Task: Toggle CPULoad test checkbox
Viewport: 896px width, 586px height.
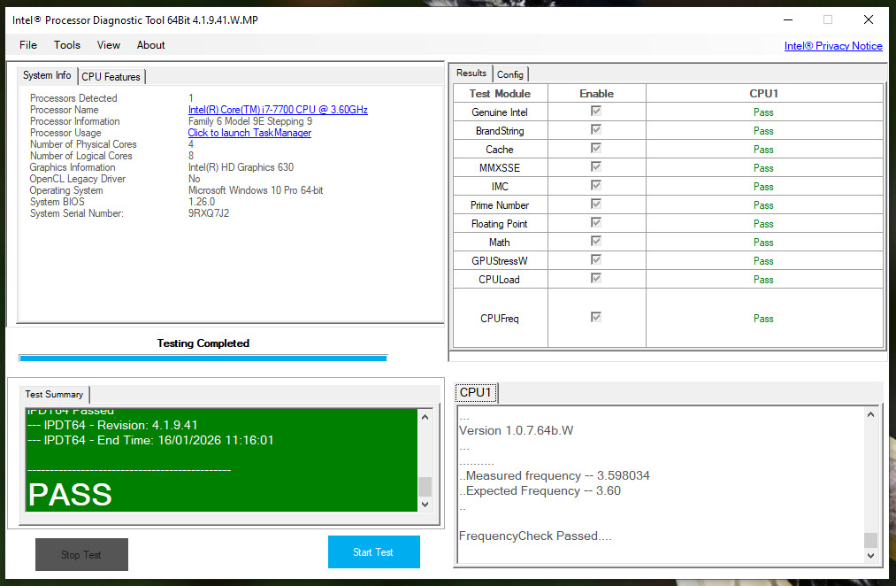Action: tap(596, 279)
